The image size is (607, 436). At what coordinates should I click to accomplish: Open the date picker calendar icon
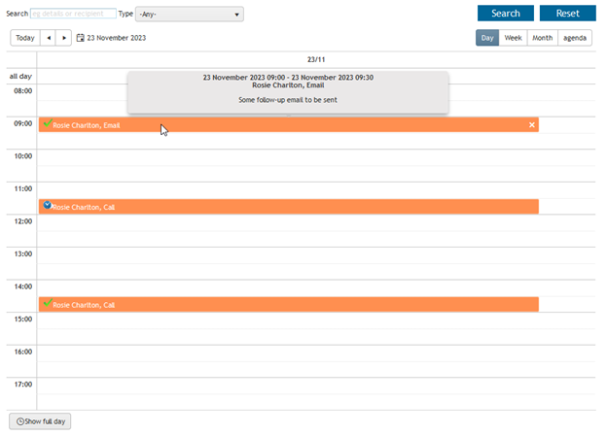pyautogui.click(x=80, y=38)
